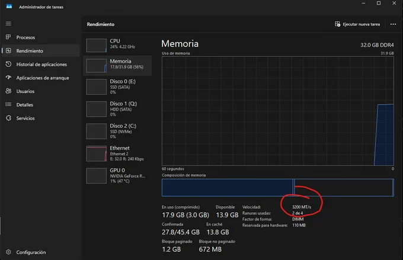Click the 'Ranuras usadas:' label
Image resolution: width=403 pixels, height=260 pixels.
pyautogui.click(x=256, y=213)
